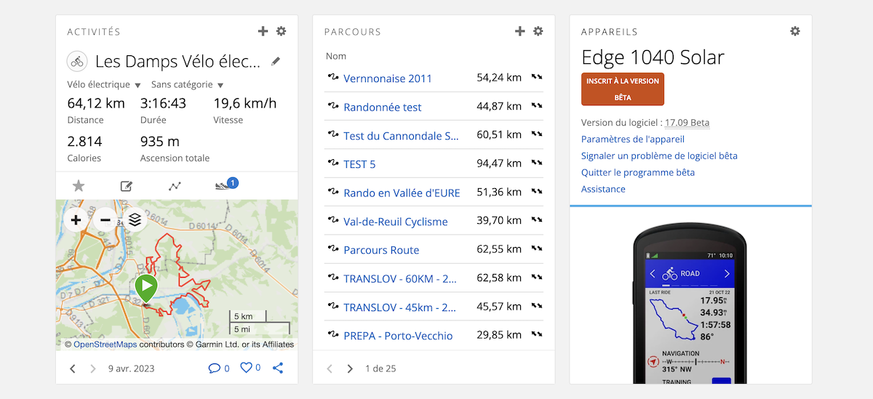The height and width of the screenshot is (399, 873).
Task: Zoom out on the activity map
Action: click(105, 219)
